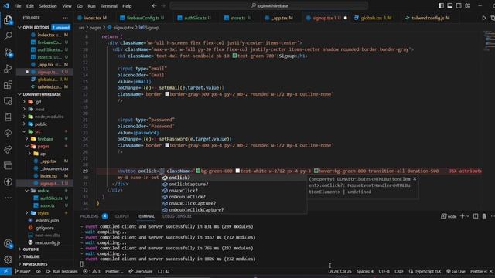This screenshot has width=495, height=278.
Task: Switch to the Problems panel tab
Action: pyautogui.click(x=90, y=216)
